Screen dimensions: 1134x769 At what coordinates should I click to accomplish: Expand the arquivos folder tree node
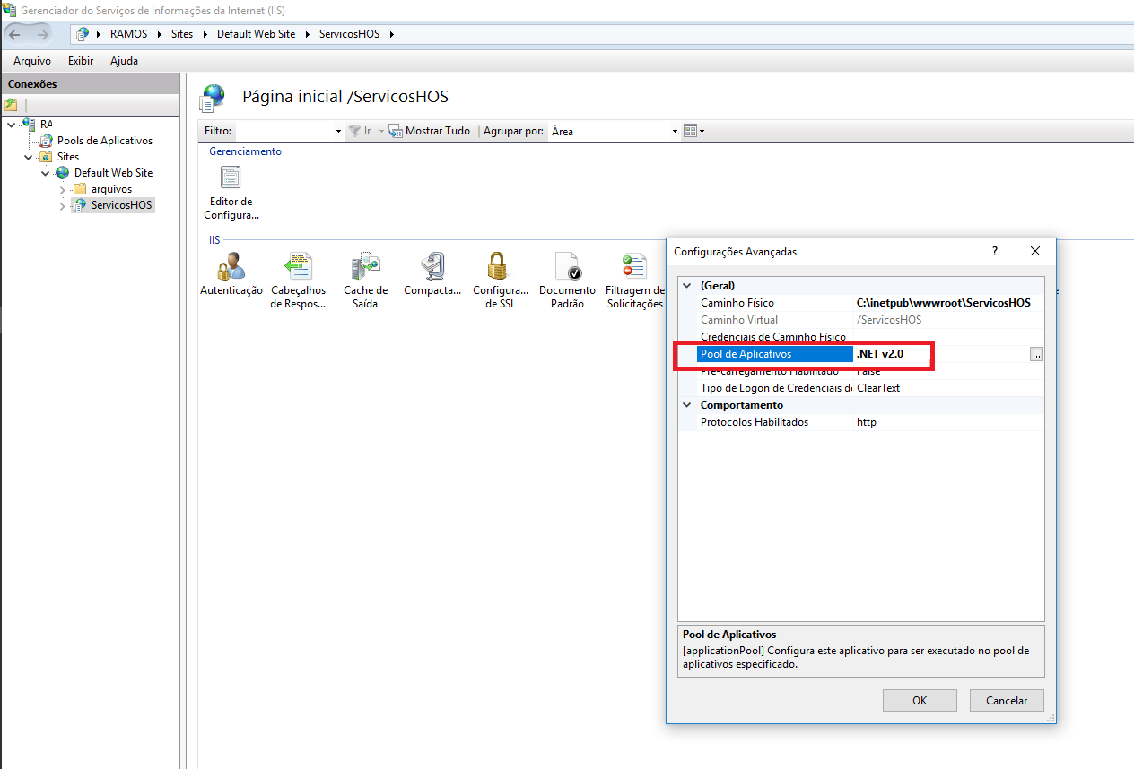click(63, 189)
